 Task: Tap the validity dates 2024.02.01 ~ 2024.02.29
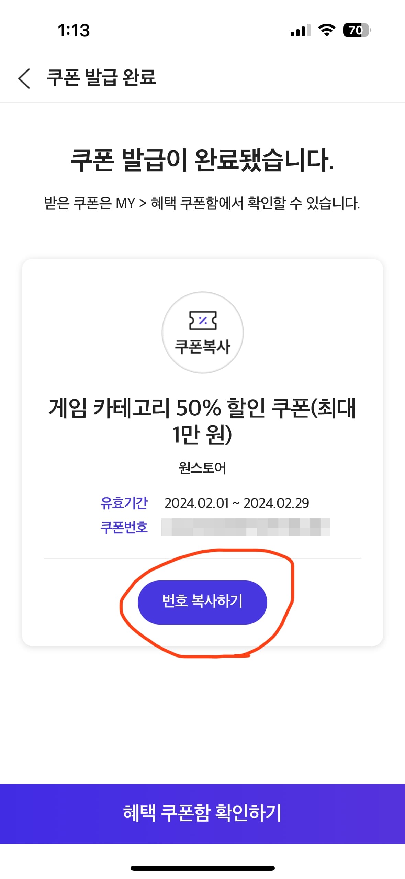click(237, 503)
